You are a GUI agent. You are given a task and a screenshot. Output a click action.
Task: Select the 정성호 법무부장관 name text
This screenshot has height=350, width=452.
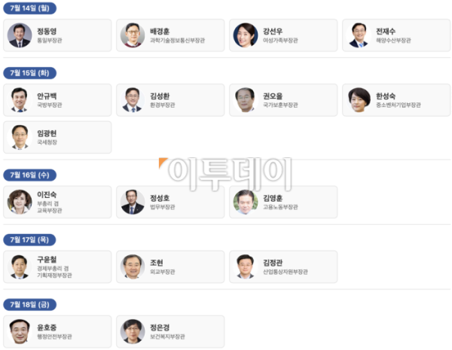tap(160, 198)
